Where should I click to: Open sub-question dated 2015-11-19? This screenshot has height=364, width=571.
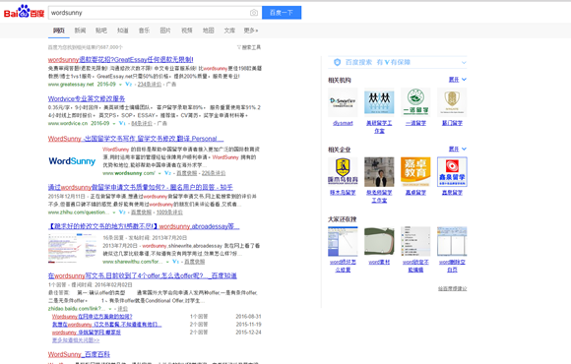(x=106, y=325)
